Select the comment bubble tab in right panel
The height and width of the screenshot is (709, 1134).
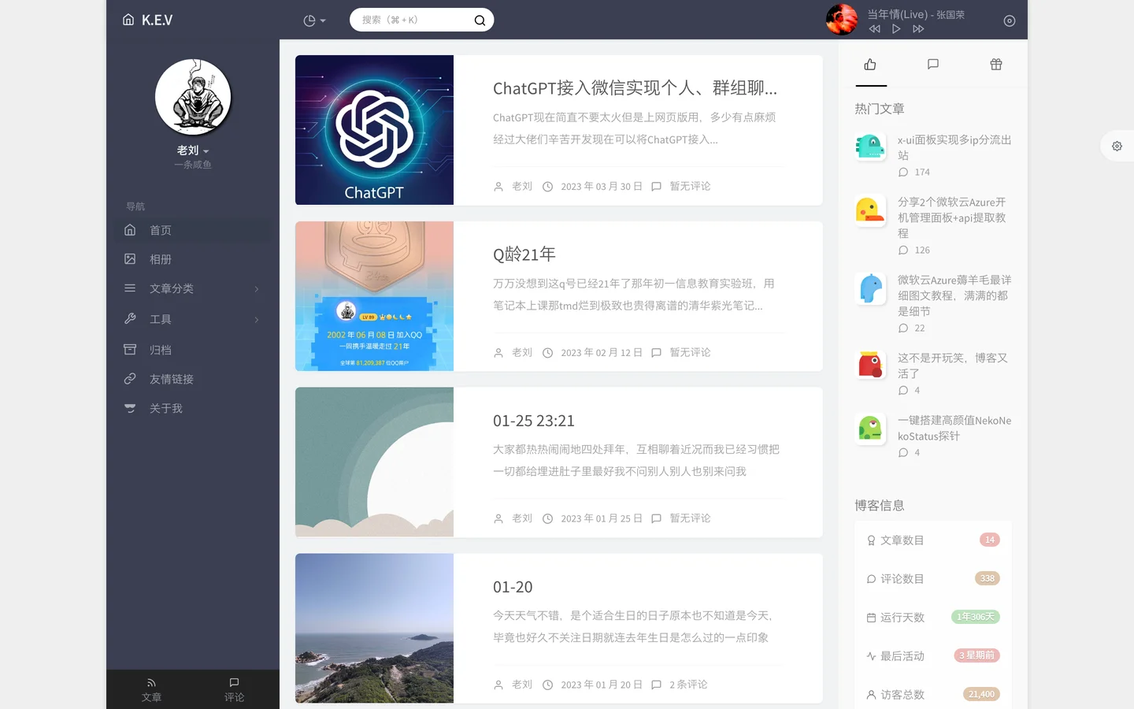[933, 65]
